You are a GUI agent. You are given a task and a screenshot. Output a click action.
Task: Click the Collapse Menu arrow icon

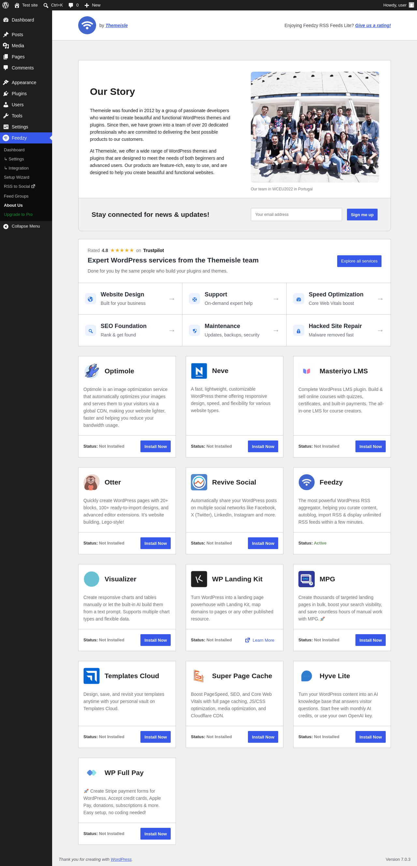tap(6, 226)
